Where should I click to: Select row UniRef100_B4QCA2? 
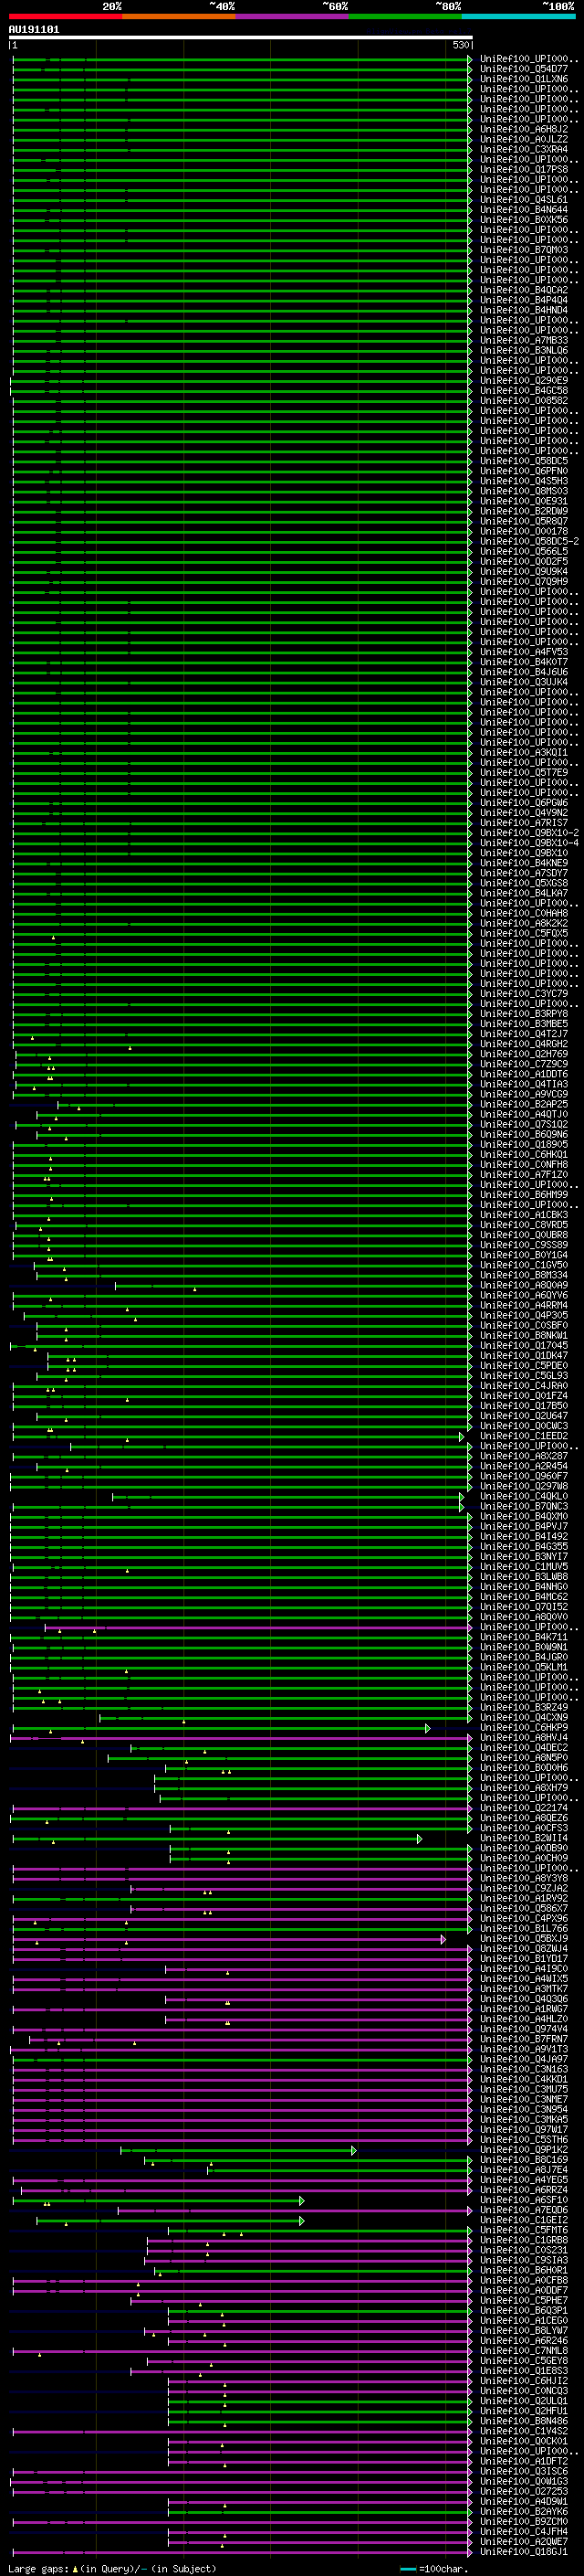tap(524, 291)
